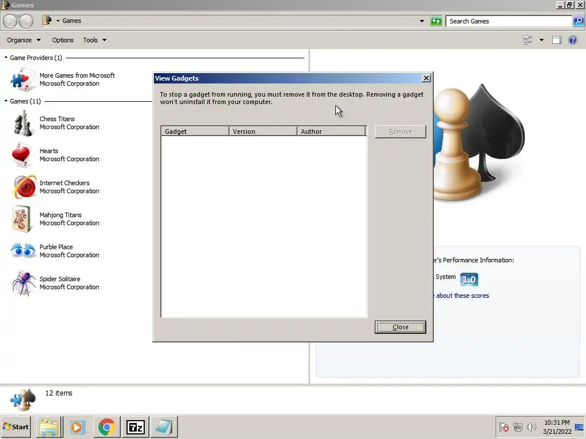Screen dimensions: 586x439
Task: Open the Hearts game icon
Action: (x=21, y=154)
